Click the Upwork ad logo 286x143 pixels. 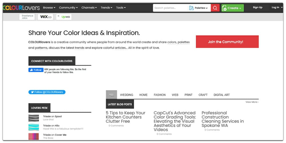(64, 17)
